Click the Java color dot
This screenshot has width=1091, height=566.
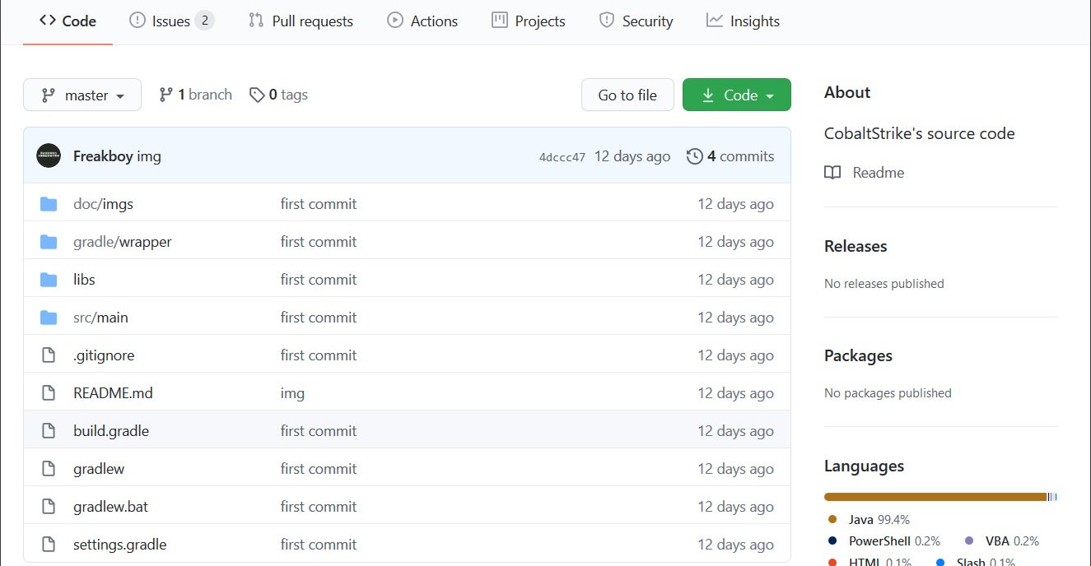(x=832, y=520)
